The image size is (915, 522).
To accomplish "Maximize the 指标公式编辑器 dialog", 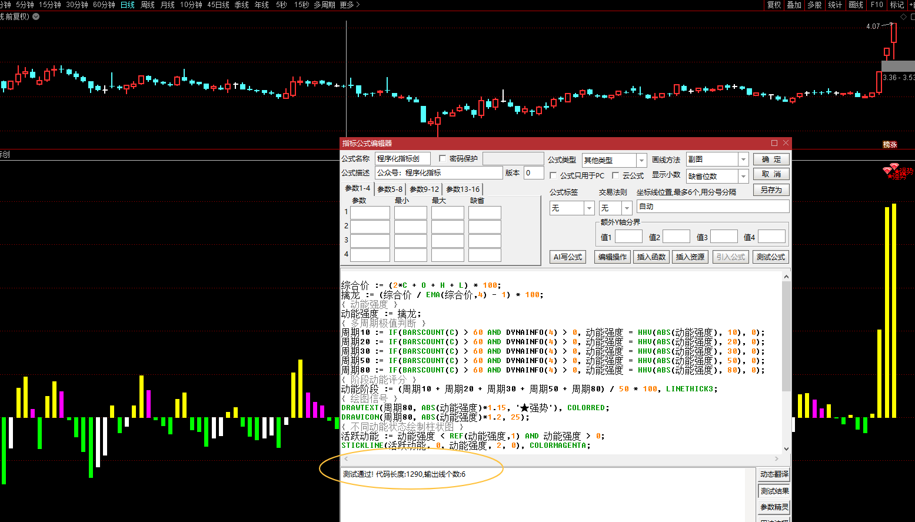I will tap(774, 143).
